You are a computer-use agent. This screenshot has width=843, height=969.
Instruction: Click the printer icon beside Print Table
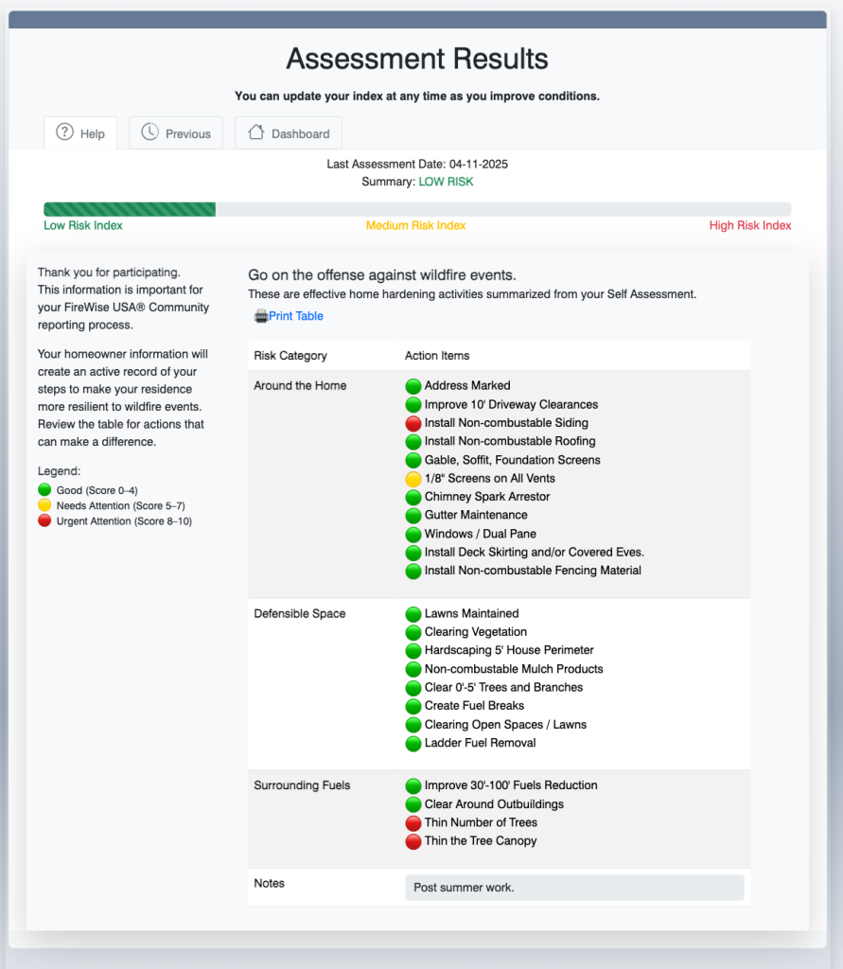261,316
